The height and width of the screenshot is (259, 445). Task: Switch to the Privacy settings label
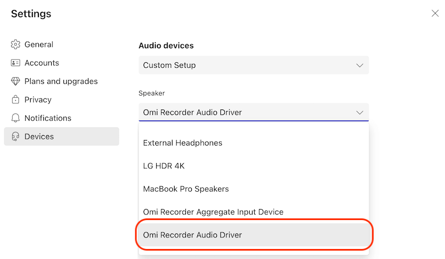pyautogui.click(x=38, y=99)
